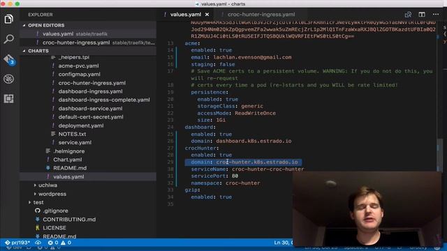Open the Extensions view in activity bar
The height and width of the screenshot is (251, 447).
[x=9, y=99]
